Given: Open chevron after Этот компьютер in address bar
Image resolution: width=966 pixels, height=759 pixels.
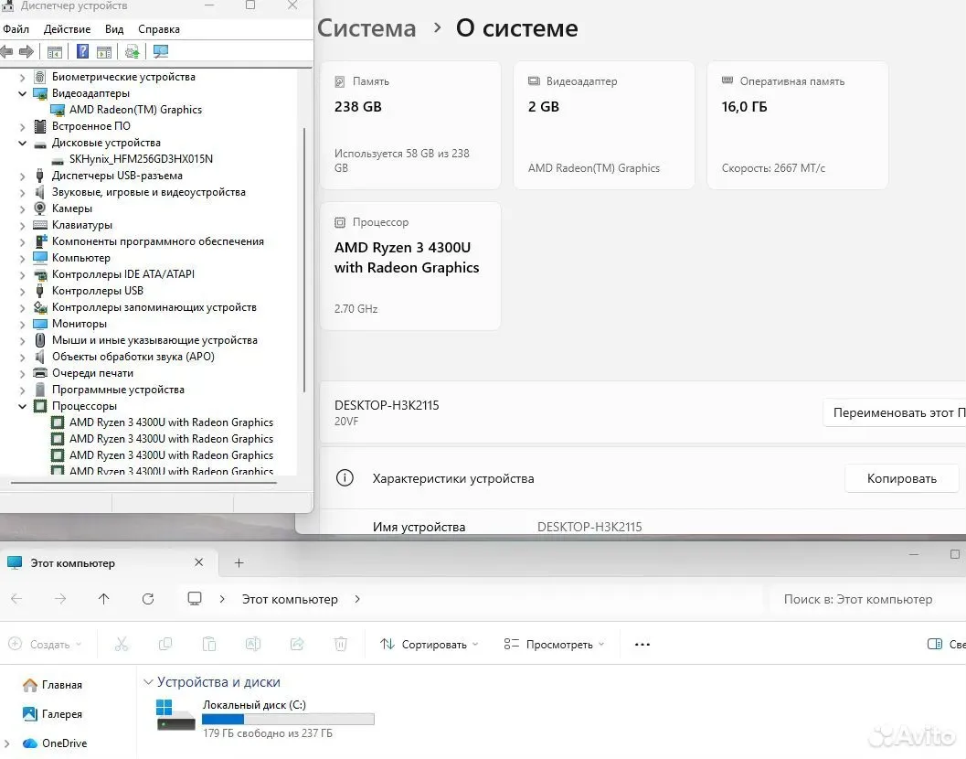Looking at the screenshot, I should 357,599.
